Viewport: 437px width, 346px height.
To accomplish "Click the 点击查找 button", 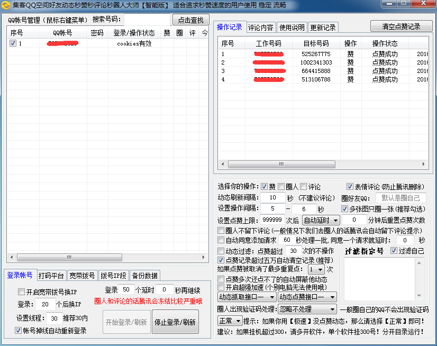I will [x=191, y=20].
